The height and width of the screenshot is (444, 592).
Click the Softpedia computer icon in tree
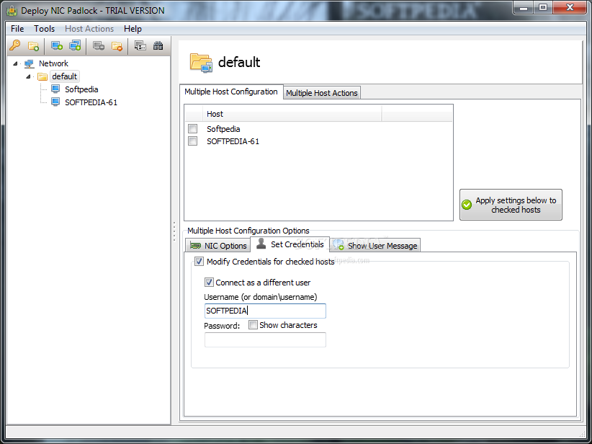coord(55,89)
